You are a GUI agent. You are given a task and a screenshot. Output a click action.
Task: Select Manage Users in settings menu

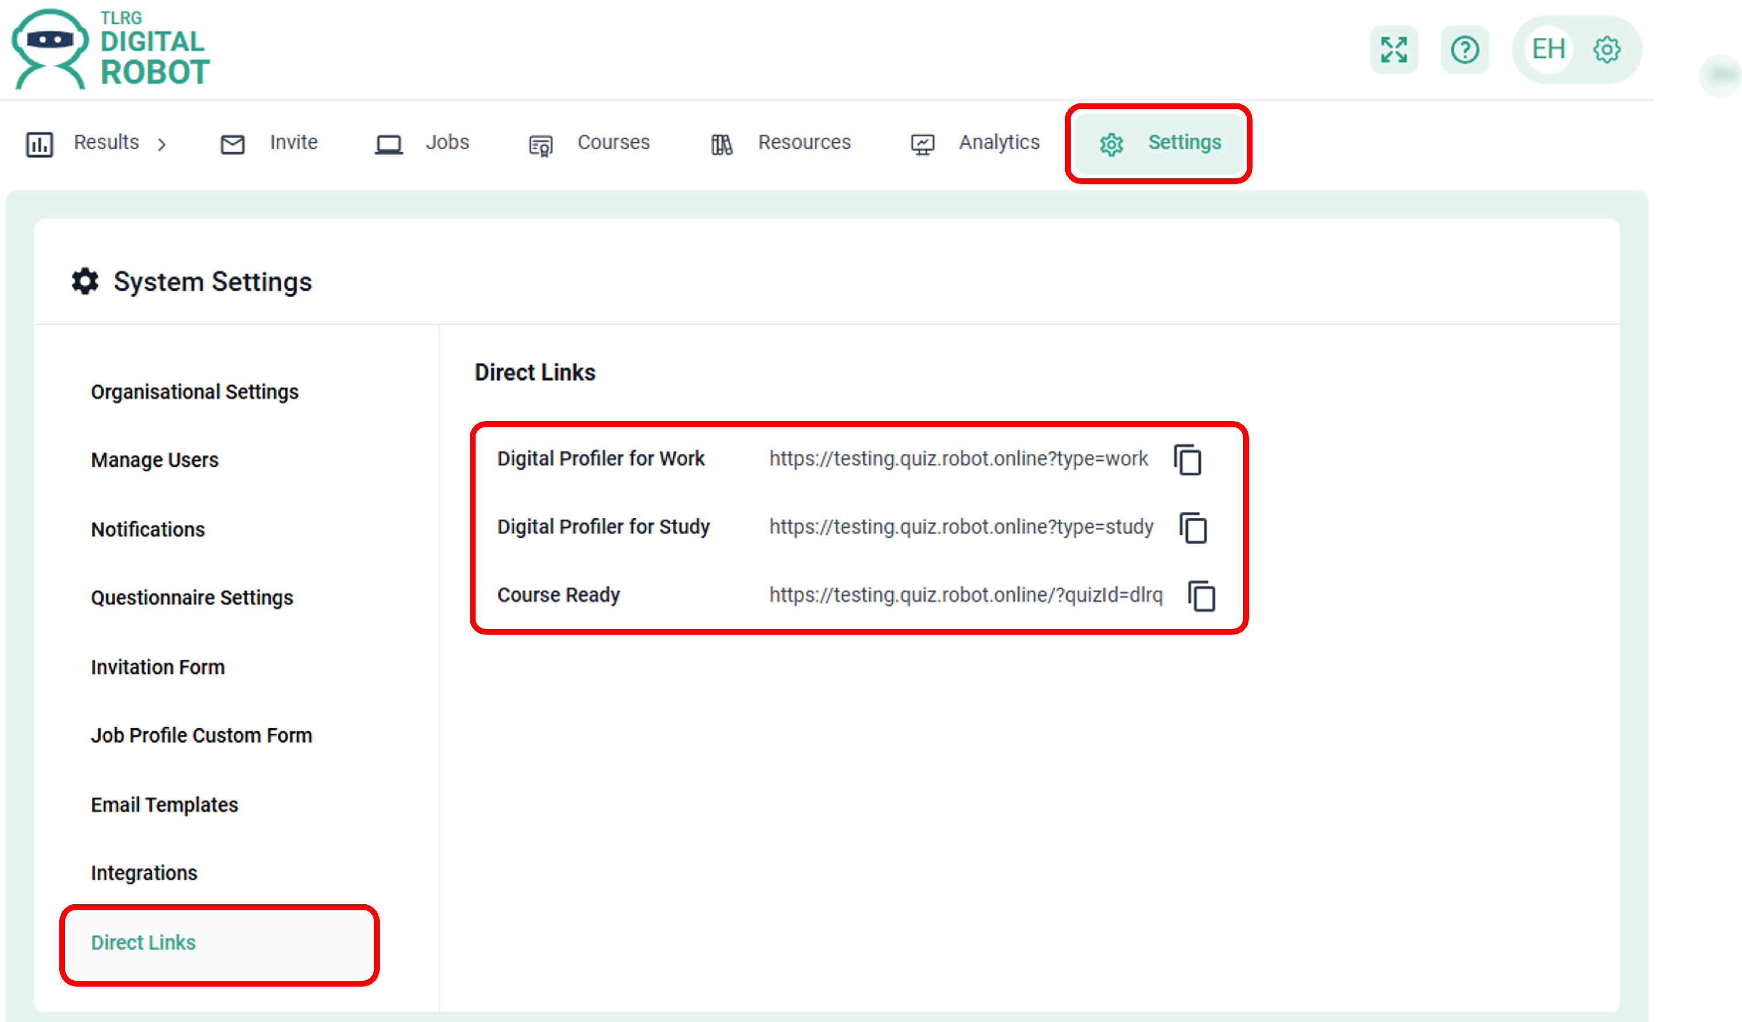point(154,460)
